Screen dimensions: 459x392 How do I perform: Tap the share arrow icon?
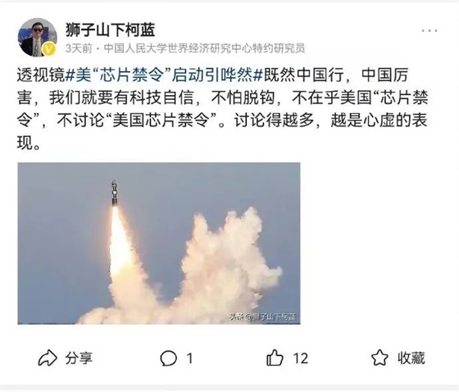click(x=48, y=358)
